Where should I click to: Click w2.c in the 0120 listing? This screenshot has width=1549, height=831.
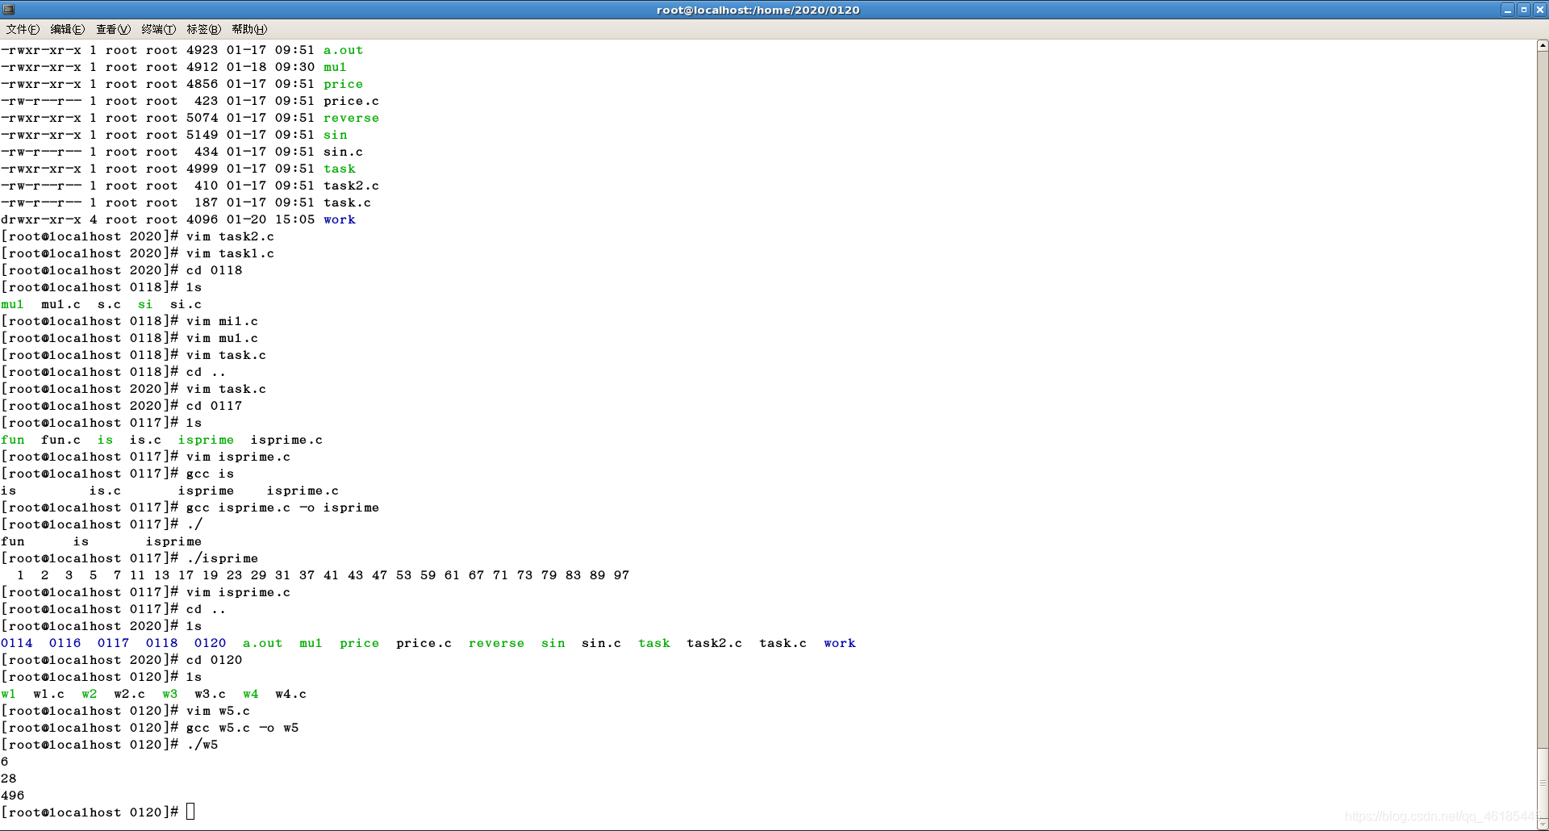pos(129,694)
